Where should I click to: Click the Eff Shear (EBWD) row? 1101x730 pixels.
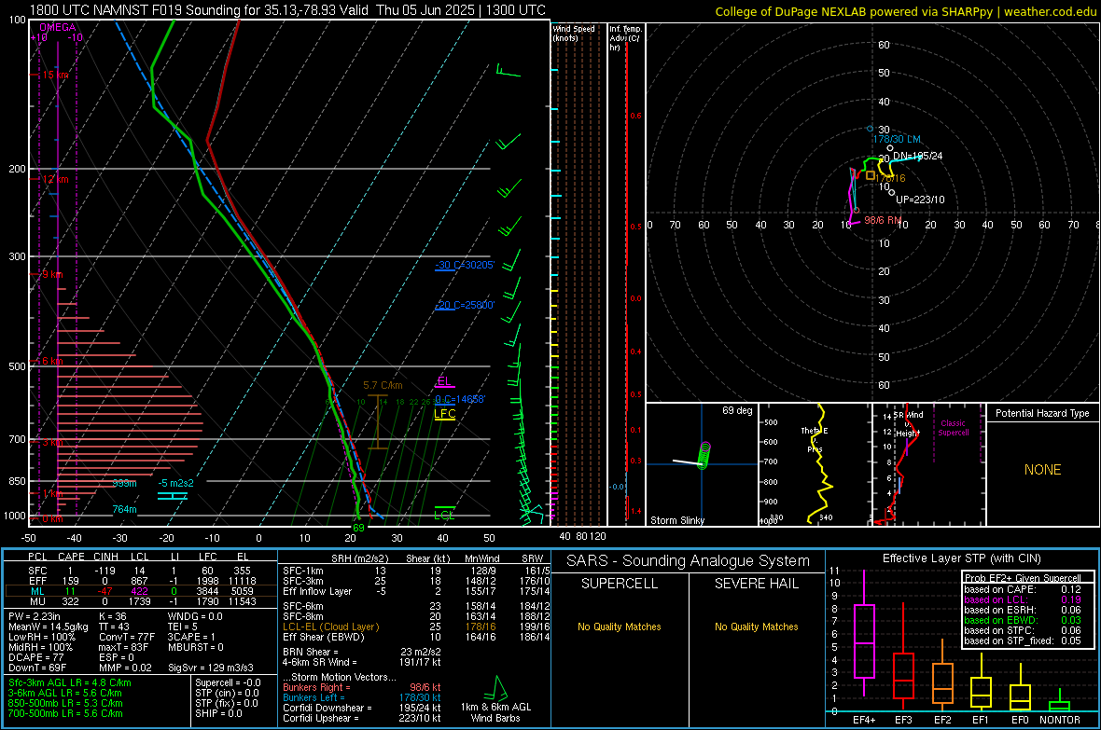click(x=416, y=637)
